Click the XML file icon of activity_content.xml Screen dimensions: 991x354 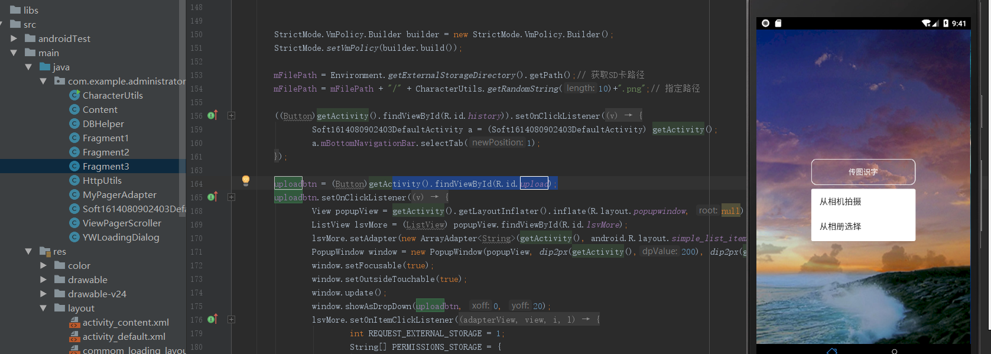coord(74,322)
